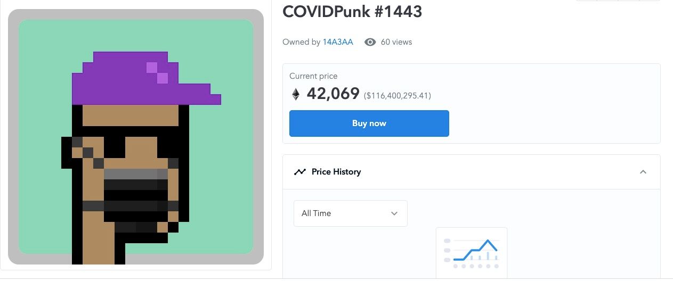This screenshot has height=281, width=673.
Task: Collapse the Price History section chevron
Action: pyautogui.click(x=643, y=172)
